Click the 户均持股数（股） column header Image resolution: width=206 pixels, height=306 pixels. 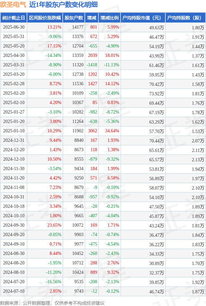pyautogui.click(x=186, y=18)
